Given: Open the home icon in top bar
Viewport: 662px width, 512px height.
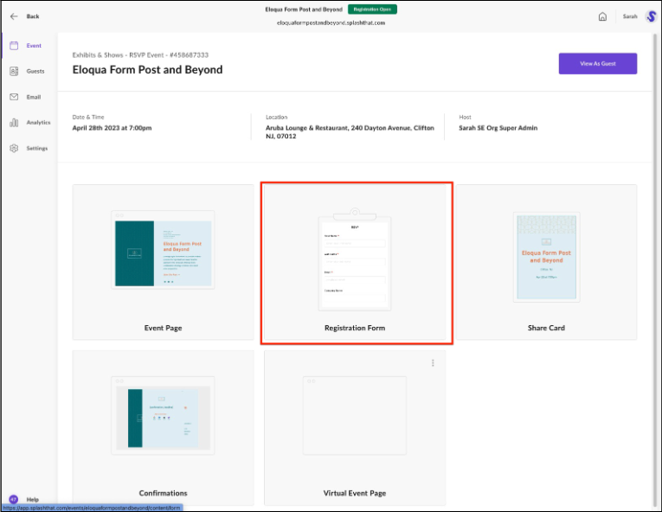Looking at the screenshot, I should pyautogui.click(x=602, y=16).
